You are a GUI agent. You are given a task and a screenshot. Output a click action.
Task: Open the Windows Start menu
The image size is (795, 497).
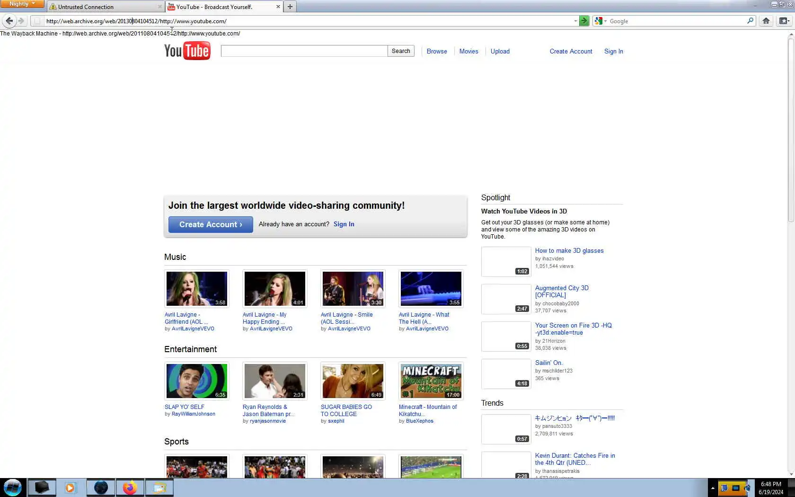coord(12,488)
